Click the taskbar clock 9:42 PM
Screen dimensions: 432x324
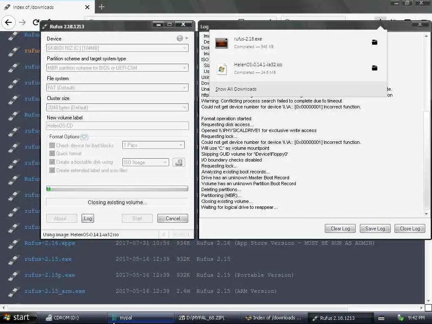coord(416,318)
